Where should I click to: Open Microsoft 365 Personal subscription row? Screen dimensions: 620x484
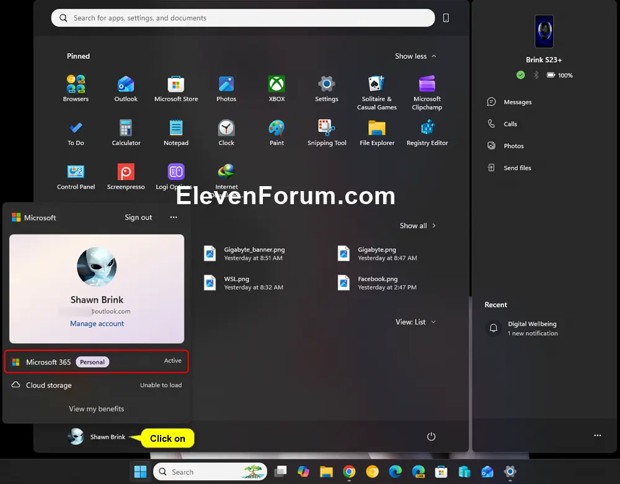click(97, 362)
